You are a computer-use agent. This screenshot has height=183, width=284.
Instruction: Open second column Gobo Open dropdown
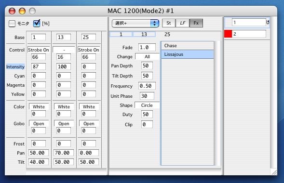64,123
